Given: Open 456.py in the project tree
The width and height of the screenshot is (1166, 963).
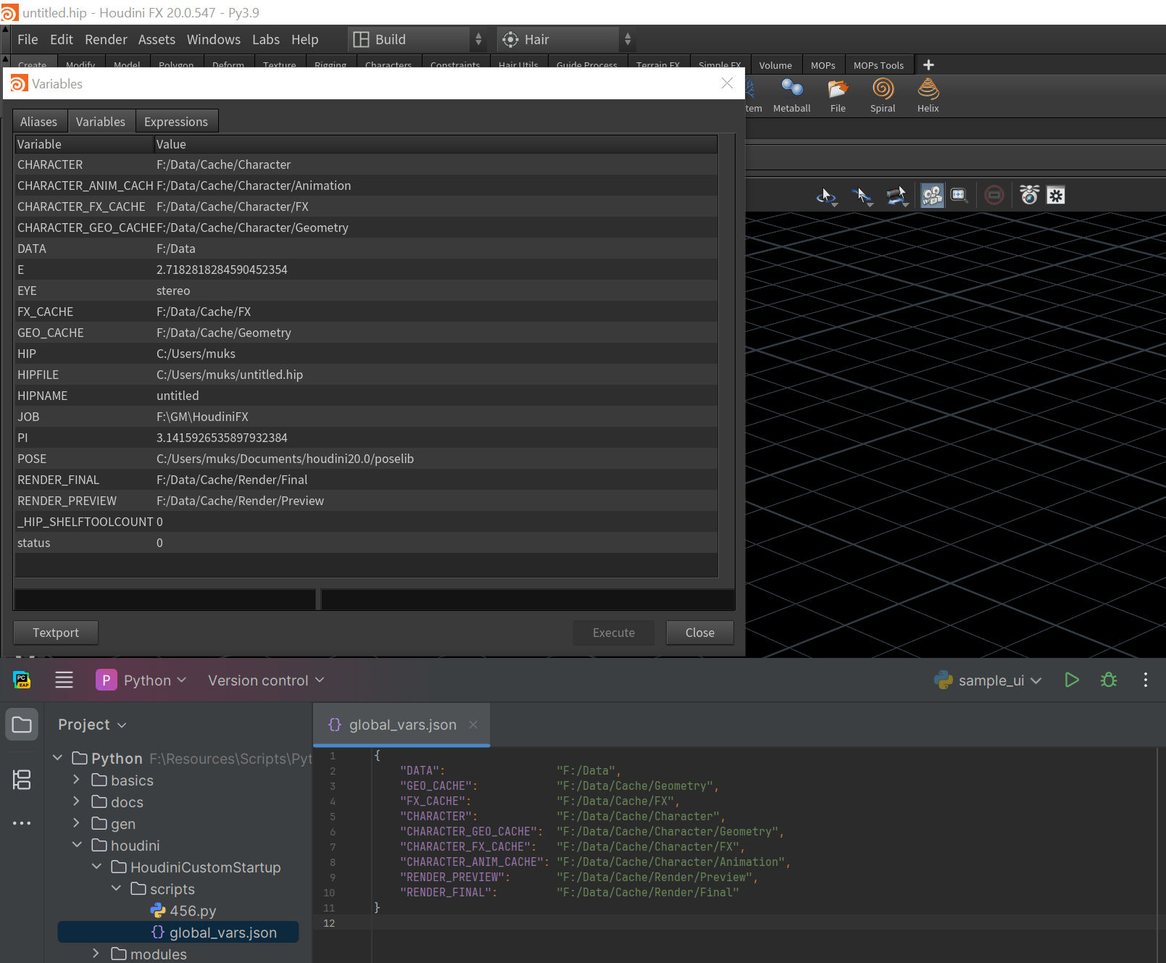Looking at the screenshot, I should point(184,911).
